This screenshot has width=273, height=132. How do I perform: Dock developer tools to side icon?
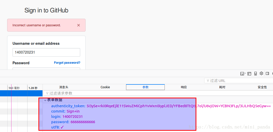tap(267, 74)
